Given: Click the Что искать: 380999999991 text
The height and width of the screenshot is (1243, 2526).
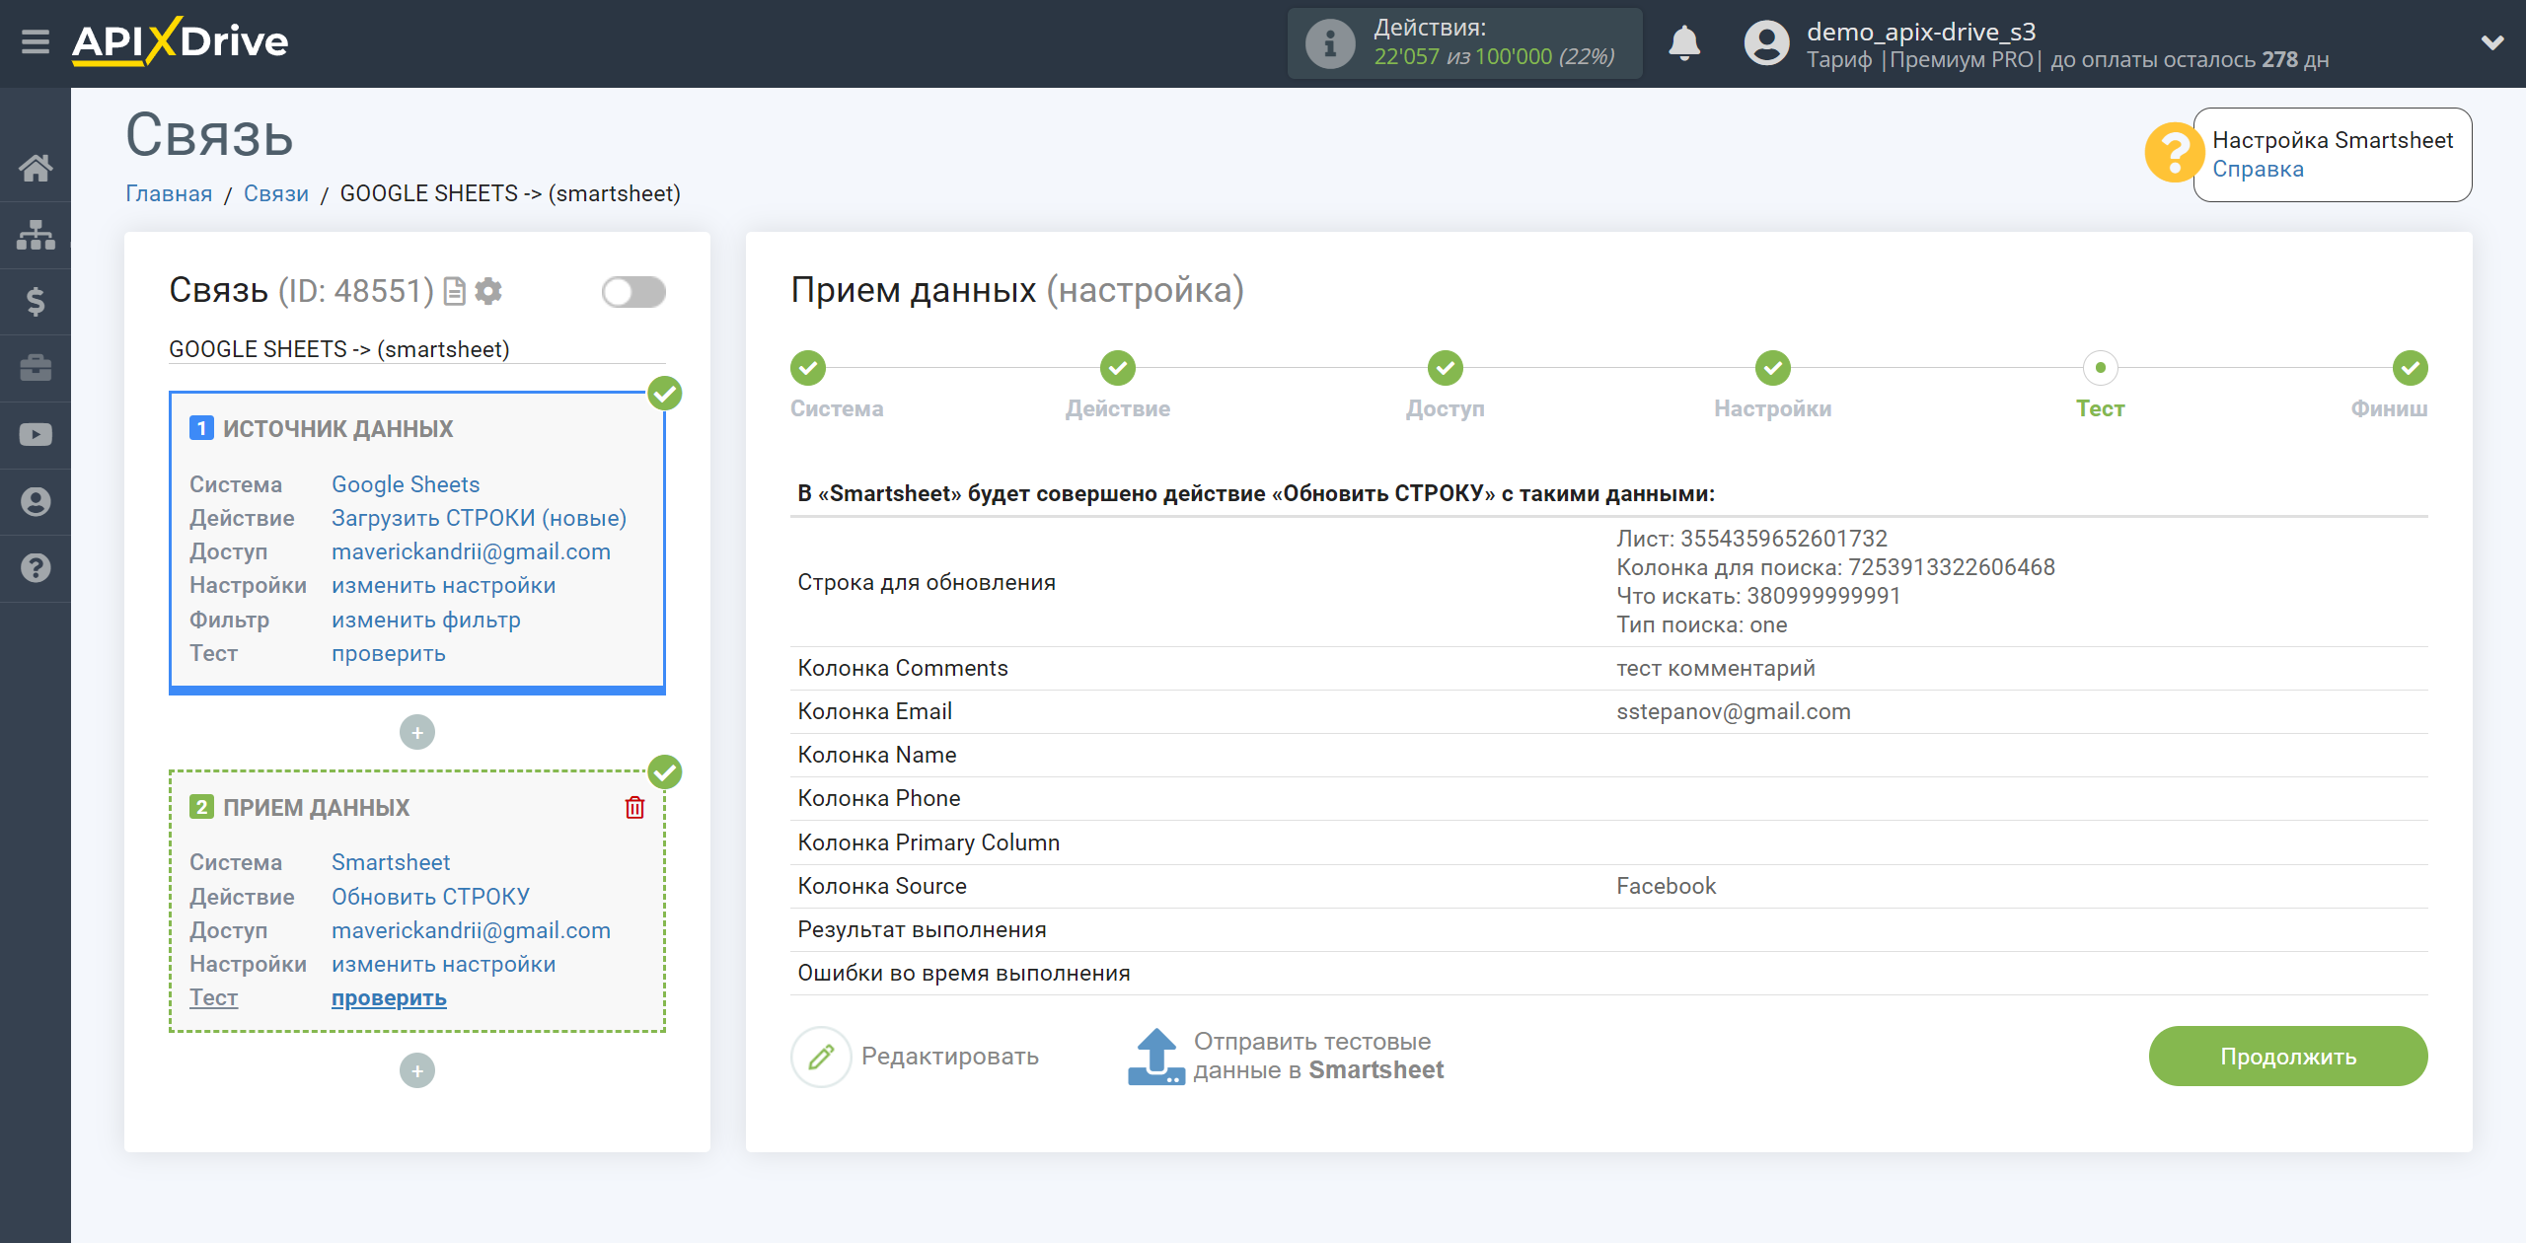Looking at the screenshot, I should click(1758, 596).
